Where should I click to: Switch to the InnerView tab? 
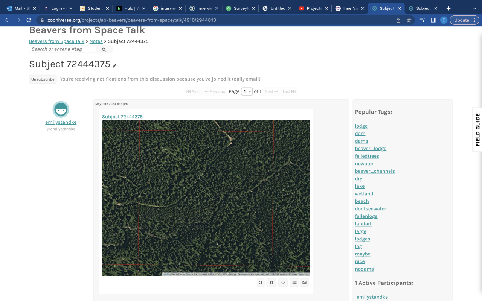[x=349, y=8]
